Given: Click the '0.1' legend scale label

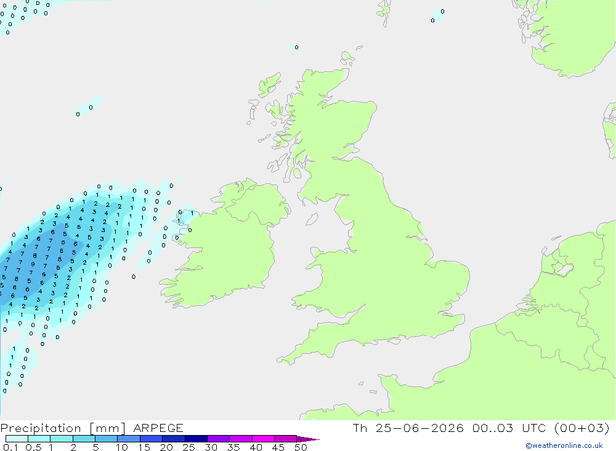Looking at the screenshot, I should [10, 447].
